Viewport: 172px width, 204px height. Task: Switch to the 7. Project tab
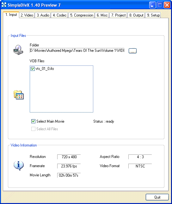[x=119, y=15]
